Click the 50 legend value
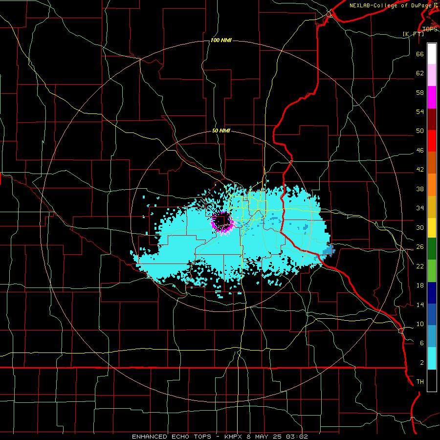440x440 pixels. click(420, 131)
